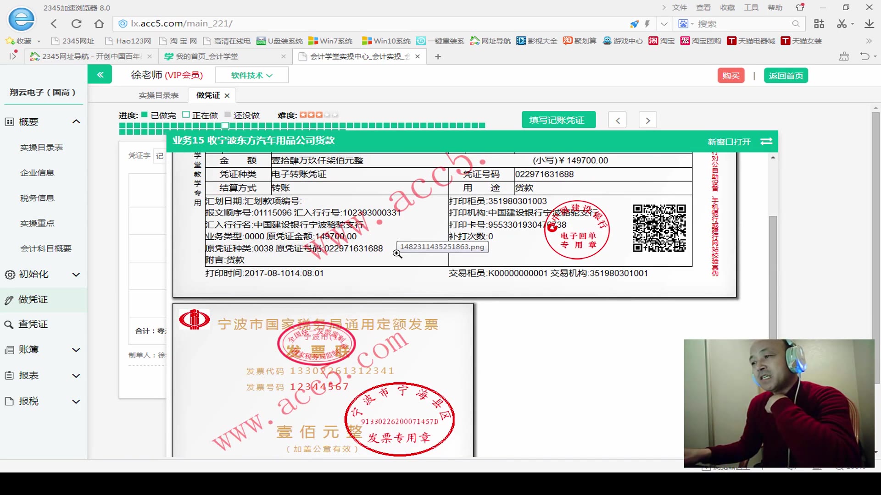Set difficulty using the star rating
The height and width of the screenshot is (495, 881).
point(318,115)
